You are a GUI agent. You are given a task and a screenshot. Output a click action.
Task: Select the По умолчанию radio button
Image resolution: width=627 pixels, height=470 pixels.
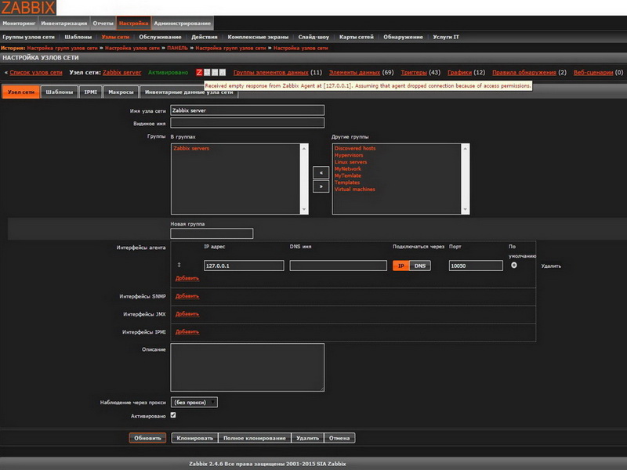tap(514, 265)
